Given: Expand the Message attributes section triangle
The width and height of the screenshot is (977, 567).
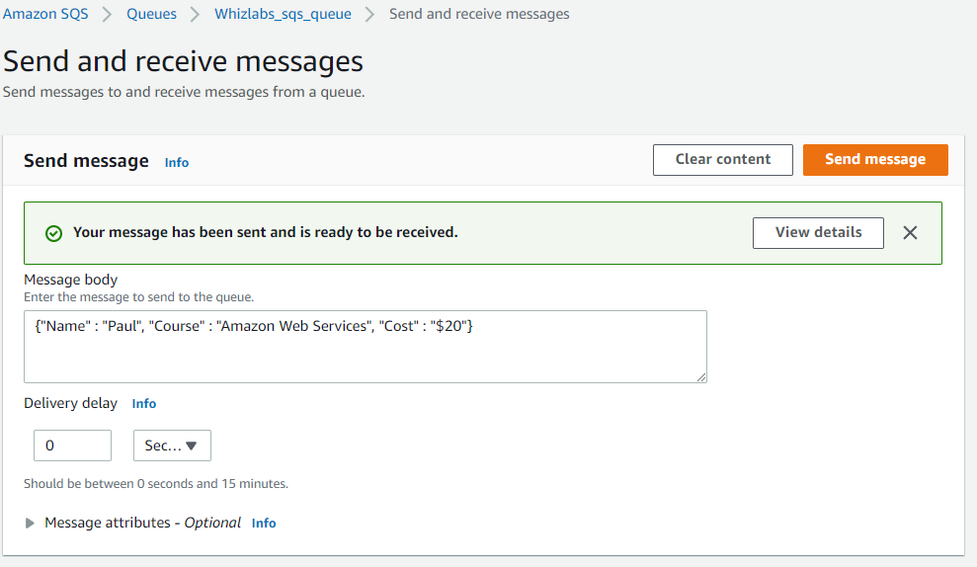Looking at the screenshot, I should (x=30, y=524).
